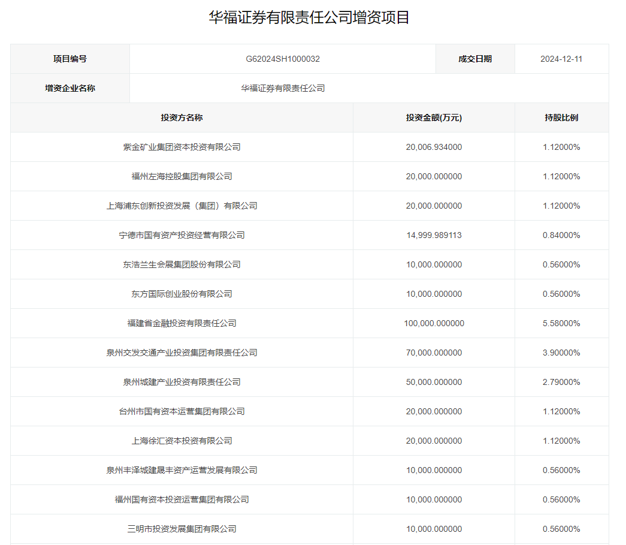Click the 持股比例 column header
The height and width of the screenshot is (545, 626).
(x=561, y=118)
